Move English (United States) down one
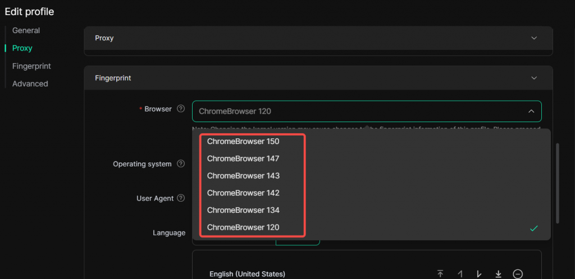Screen dimensions: 575x279 click(x=478, y=274)
